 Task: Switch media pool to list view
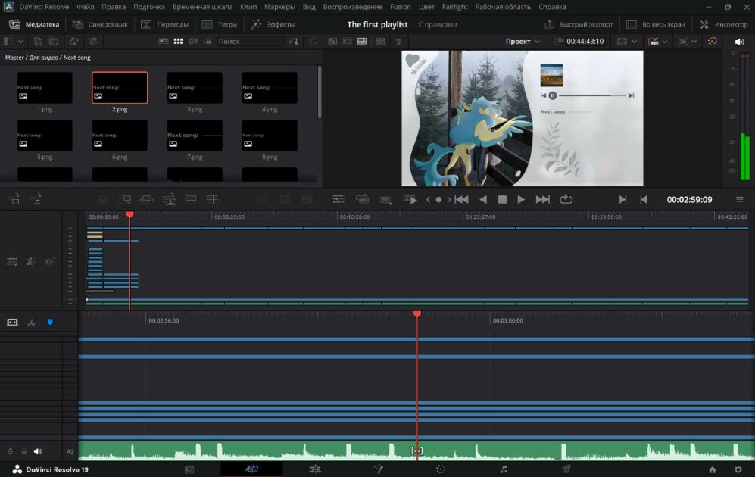(x=207, y=42)
